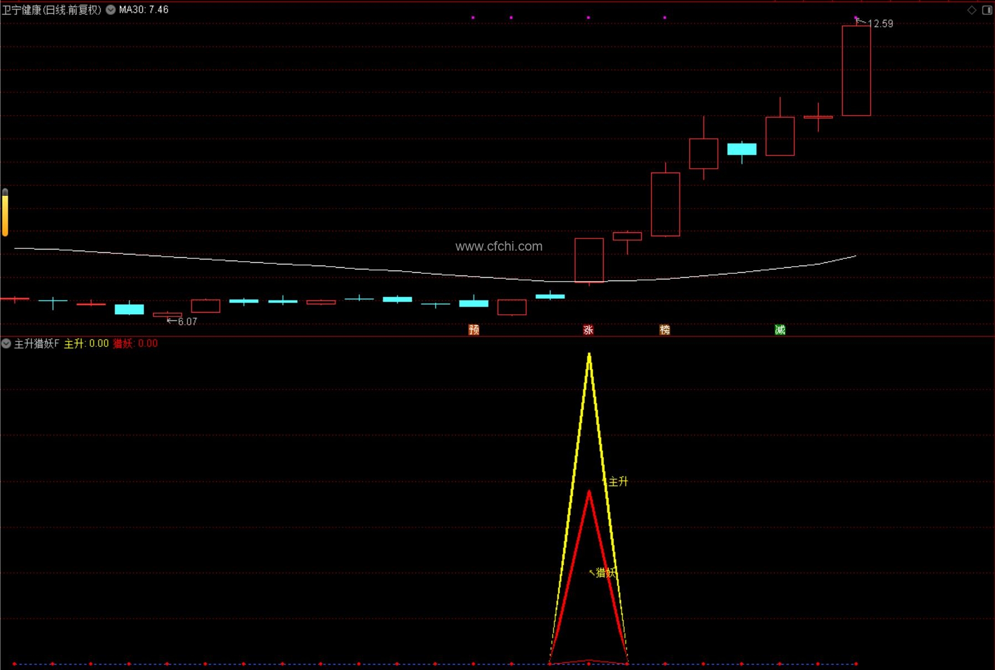The height and width of the screenshot is (670, 995).
Task: Click the 猎妖 label on the red peak
Action: [x=605, y=573]
